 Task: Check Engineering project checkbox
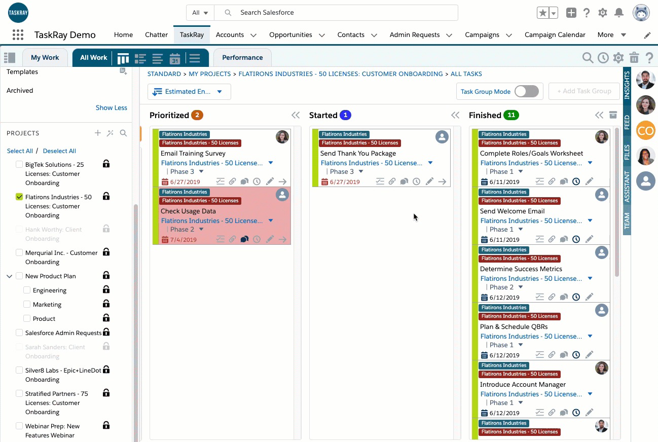coord(27,290)
